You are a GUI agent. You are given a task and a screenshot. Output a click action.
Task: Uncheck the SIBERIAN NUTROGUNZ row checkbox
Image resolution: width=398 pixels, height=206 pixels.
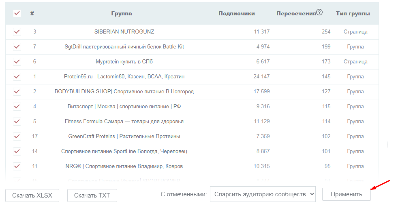pos(17,32)
